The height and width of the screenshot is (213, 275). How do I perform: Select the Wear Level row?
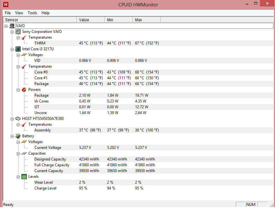coord(43,182)
